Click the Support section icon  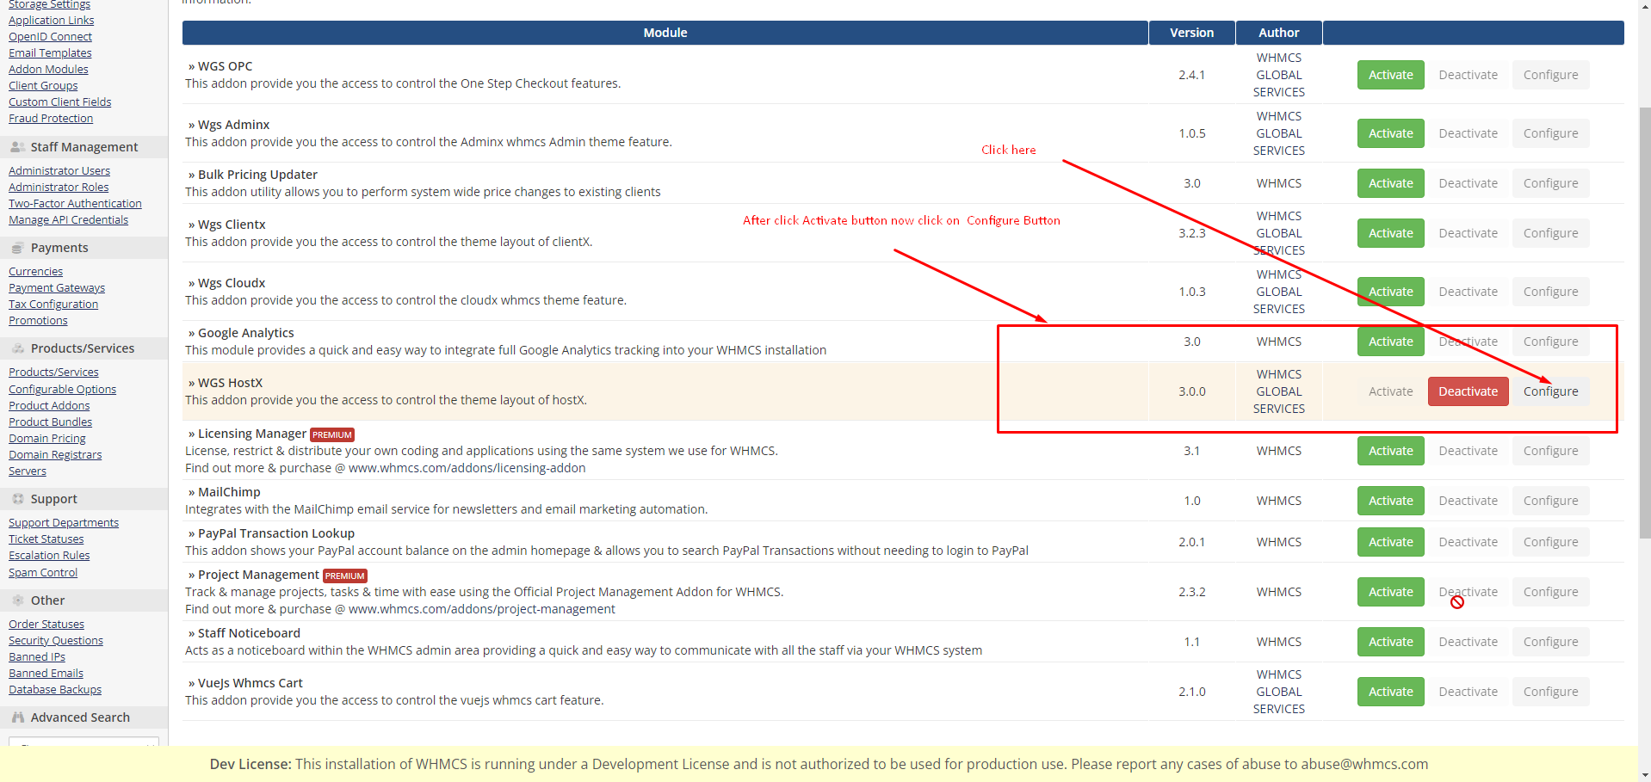[17, 499]
